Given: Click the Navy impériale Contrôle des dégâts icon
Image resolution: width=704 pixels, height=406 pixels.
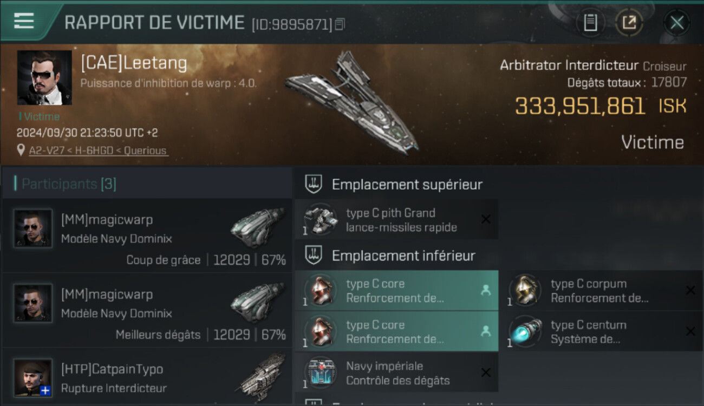Looking at the screenshot, I should tap(321, 373).
